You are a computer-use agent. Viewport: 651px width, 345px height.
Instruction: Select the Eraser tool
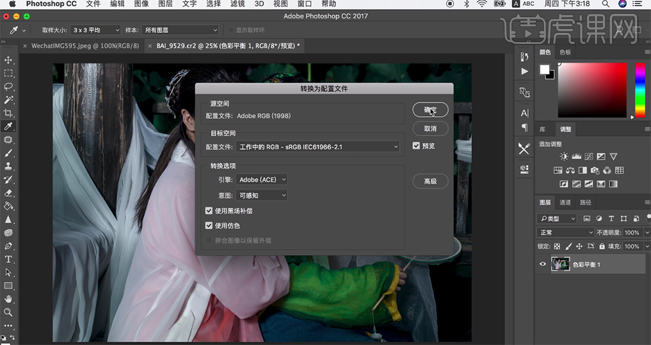click(x=9, y=193)
